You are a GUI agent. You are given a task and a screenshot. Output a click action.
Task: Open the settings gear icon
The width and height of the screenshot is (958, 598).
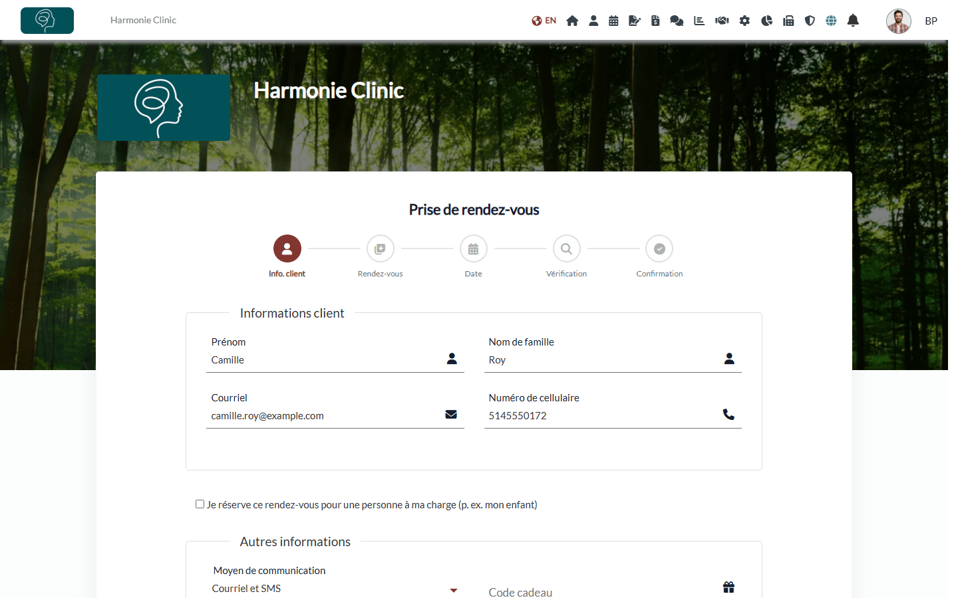pyautogui.click(x=744, y=21)
